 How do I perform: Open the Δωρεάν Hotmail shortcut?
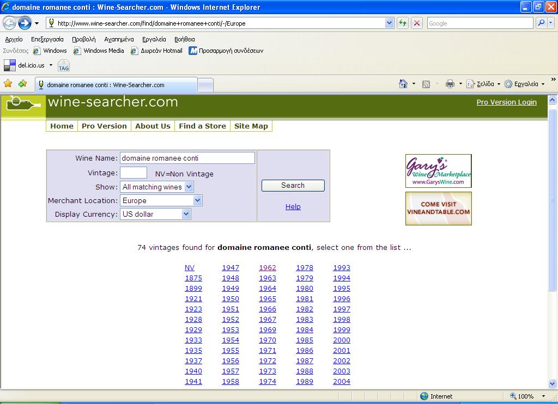156,51
